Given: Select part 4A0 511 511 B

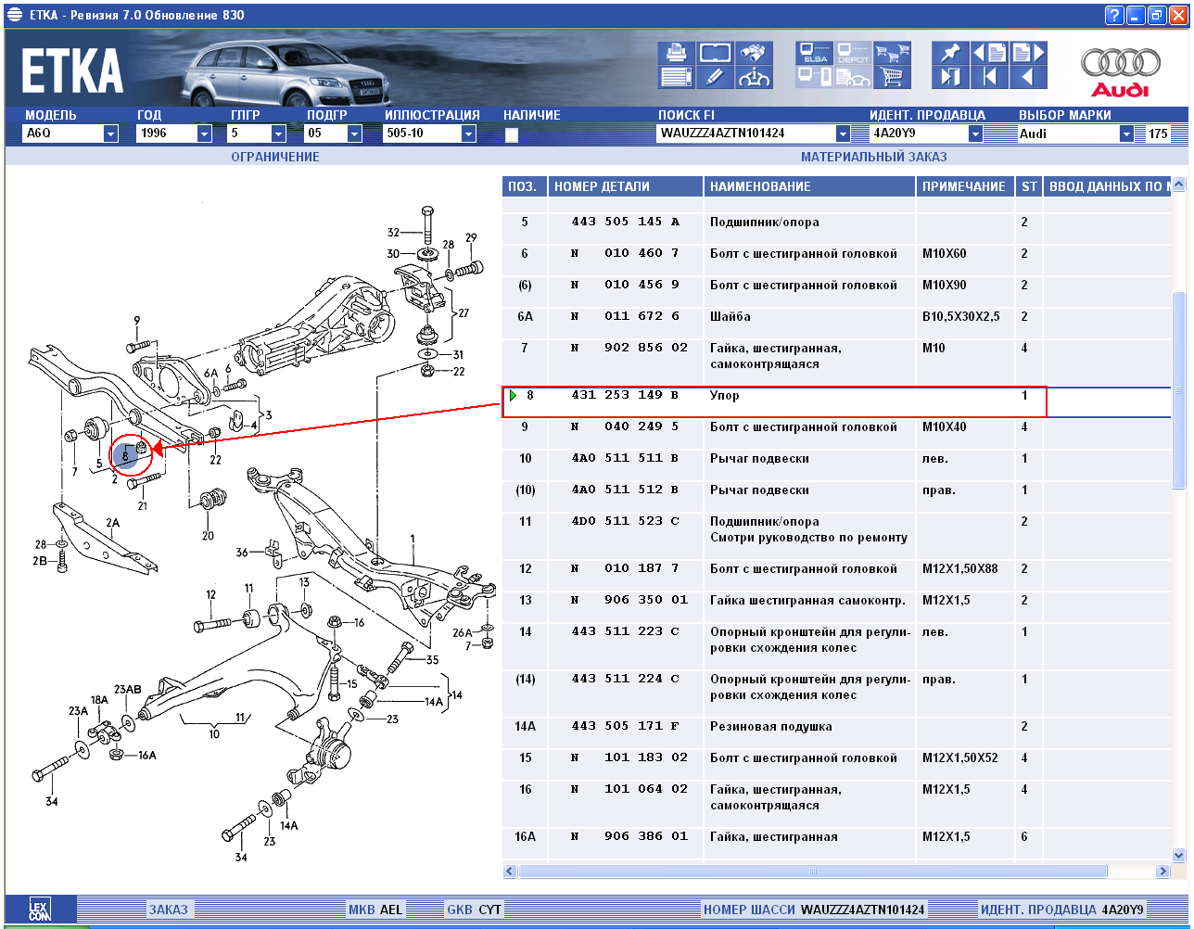Looking at the screenshot, I should 626,458.
